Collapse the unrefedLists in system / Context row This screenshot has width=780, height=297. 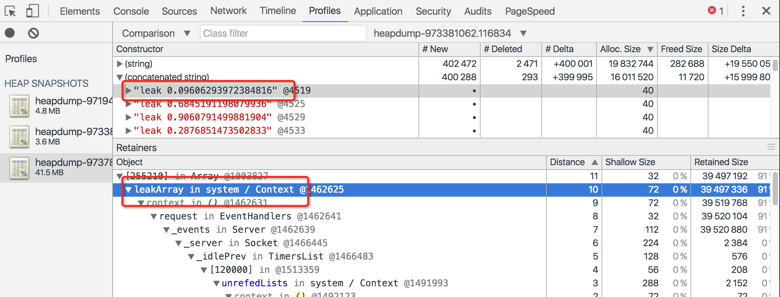217,283
